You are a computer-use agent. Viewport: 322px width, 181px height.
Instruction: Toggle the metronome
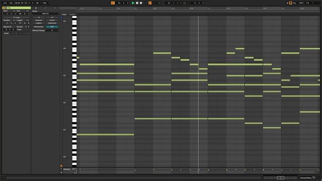pos(37,3)
